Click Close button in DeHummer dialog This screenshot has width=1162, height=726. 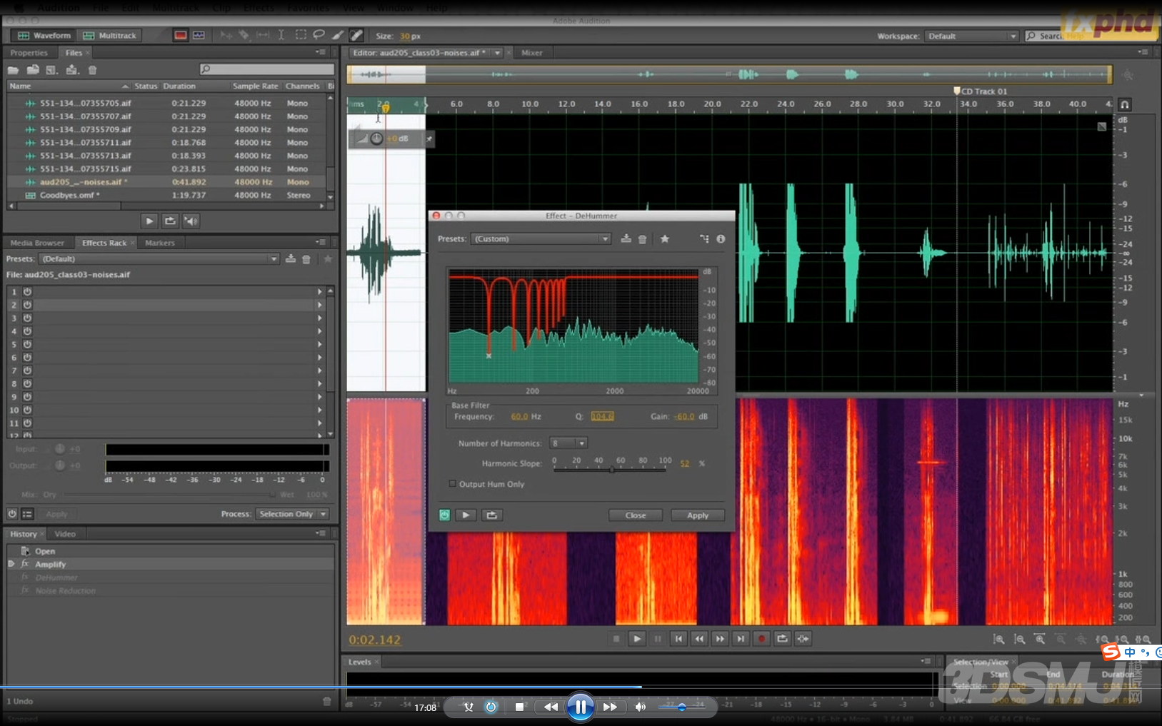click(x=636, y=515)
